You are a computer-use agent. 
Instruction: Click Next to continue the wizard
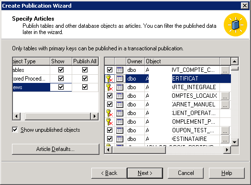[x=145, y=173]
